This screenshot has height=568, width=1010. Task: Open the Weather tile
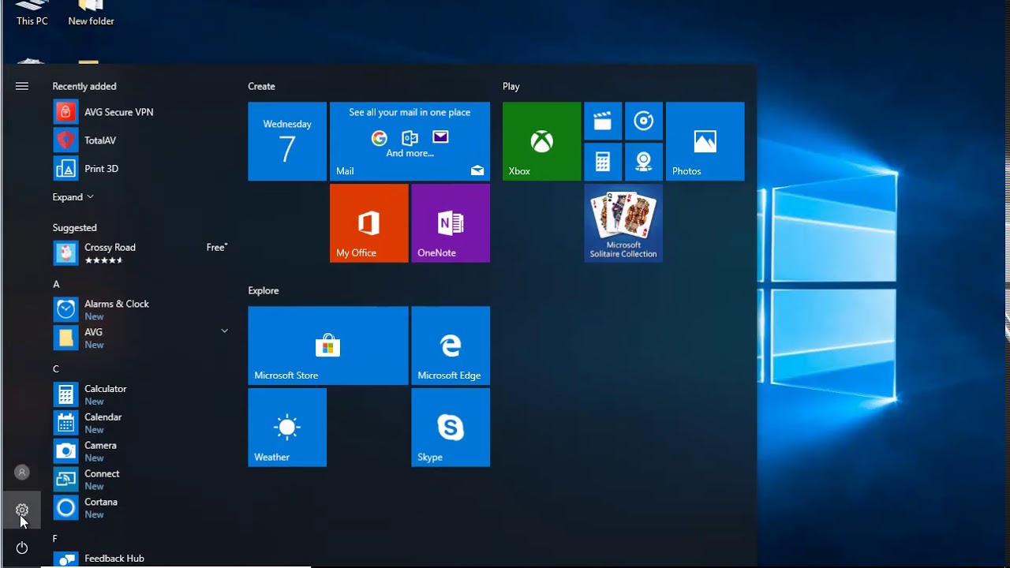(x=287, y=428)
